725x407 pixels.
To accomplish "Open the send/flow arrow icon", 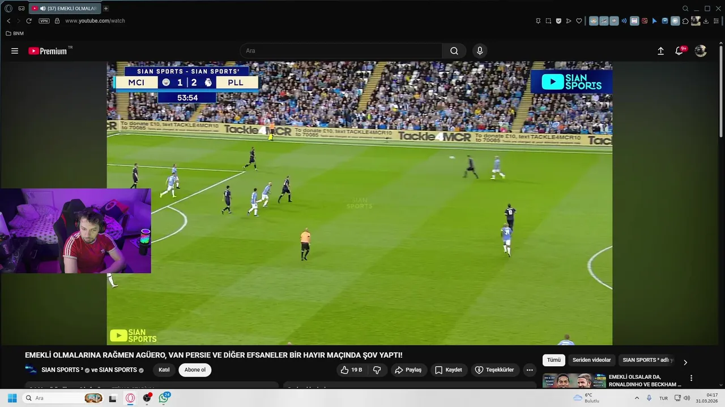I will tap(569, 21).
